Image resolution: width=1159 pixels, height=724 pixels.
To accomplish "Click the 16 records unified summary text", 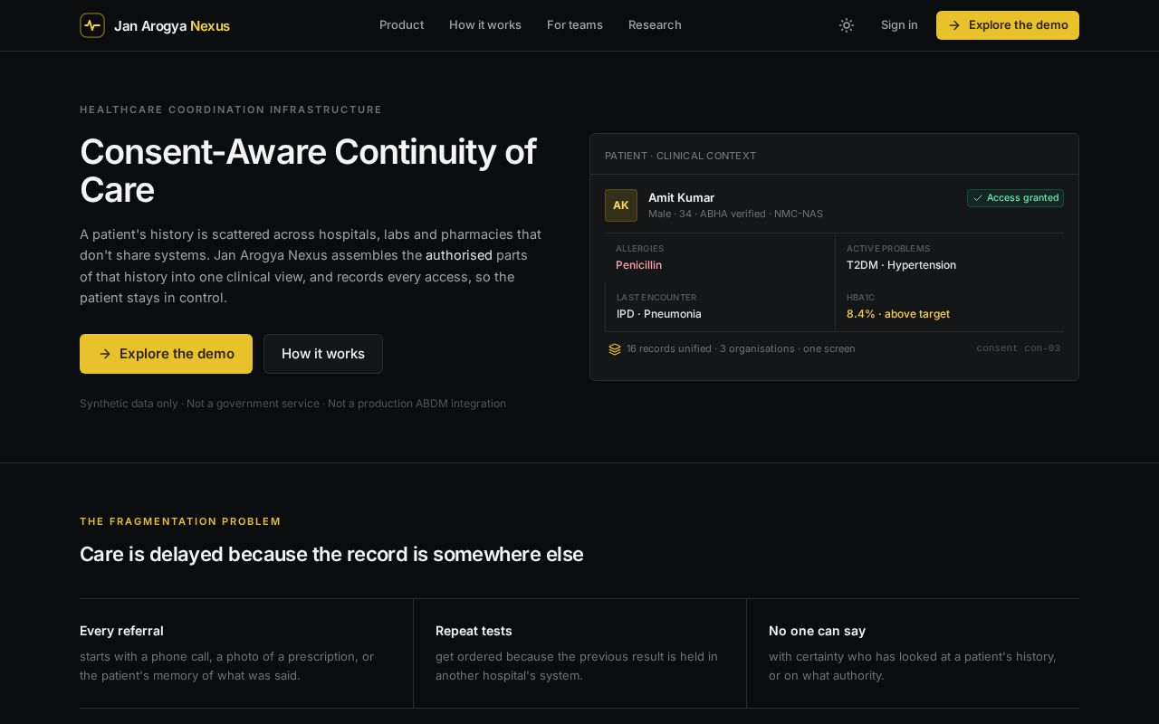I will coord(741,349).
